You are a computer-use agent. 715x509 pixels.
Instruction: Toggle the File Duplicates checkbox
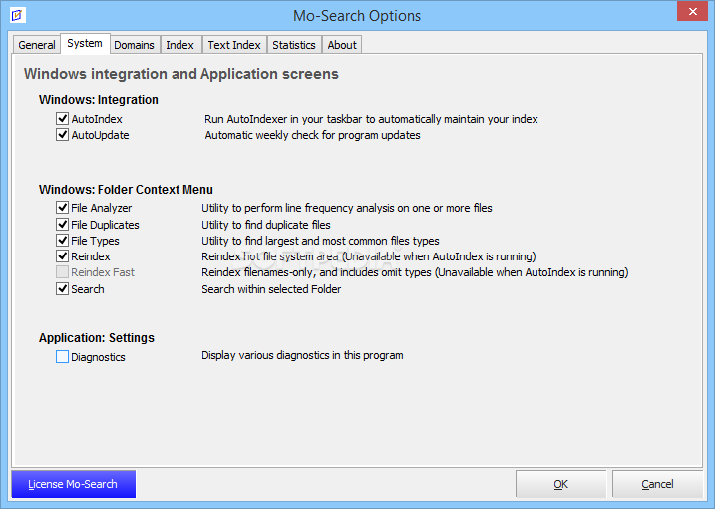(63, 225)
